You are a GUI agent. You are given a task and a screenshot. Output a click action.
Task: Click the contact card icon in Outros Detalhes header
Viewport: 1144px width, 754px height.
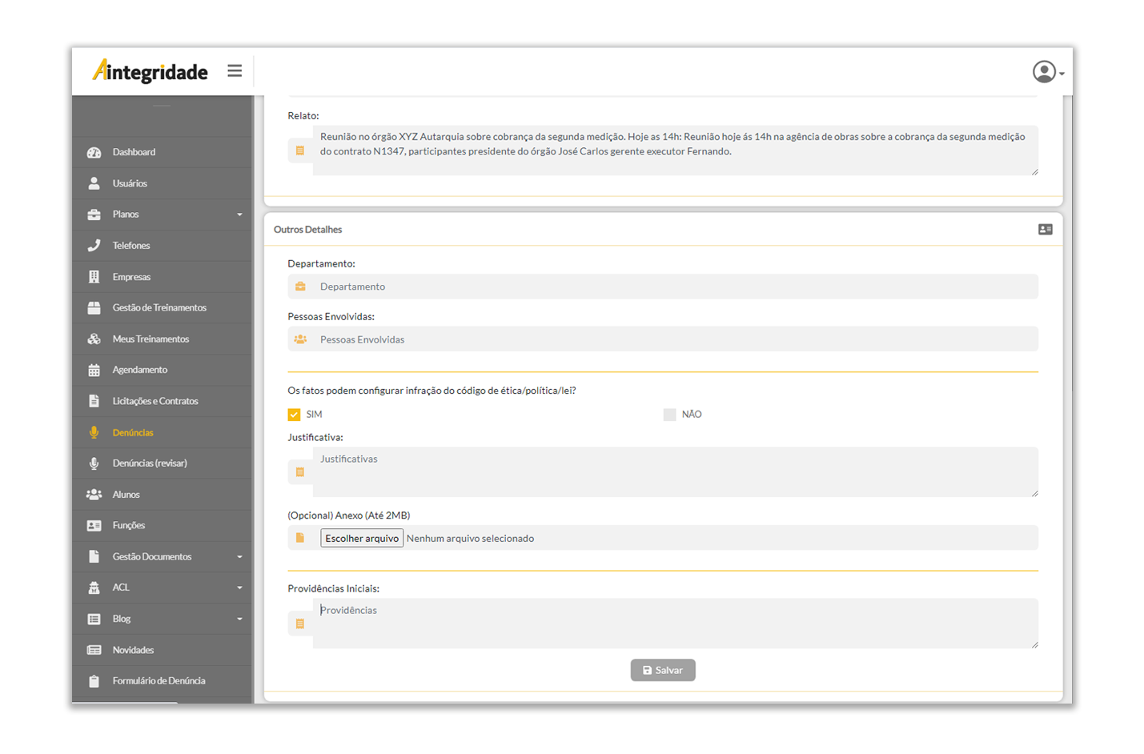click(1046, 230)
